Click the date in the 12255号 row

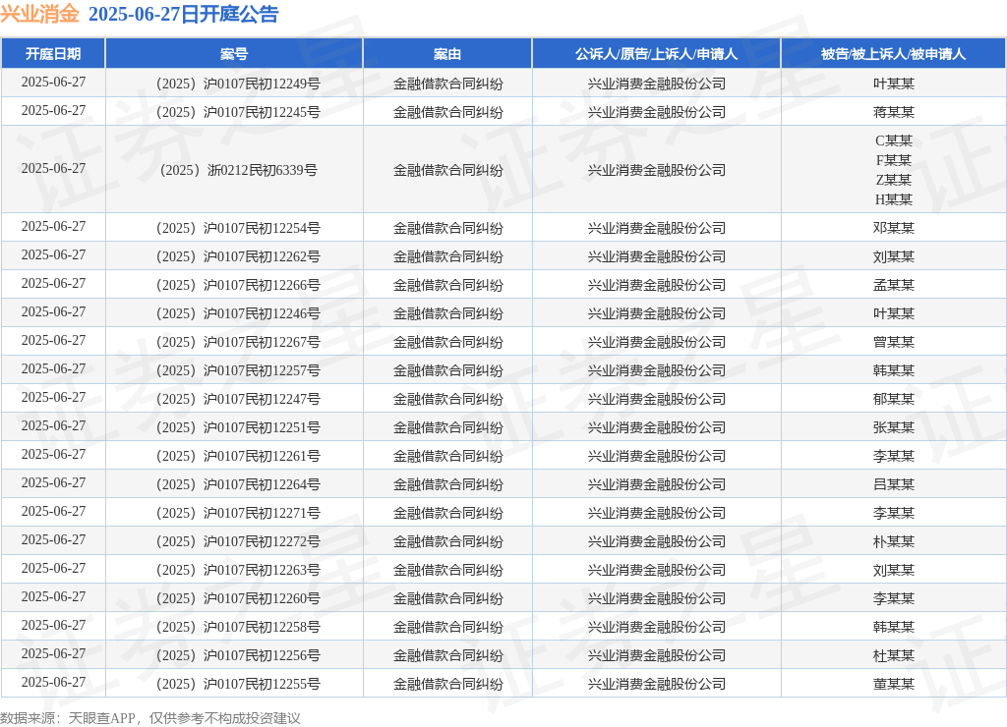[x=53, y=682]
